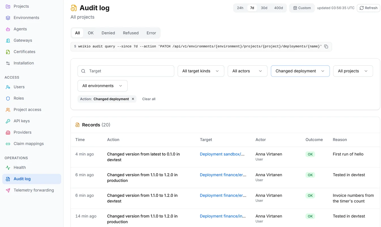Click the Target search field
Screen dimensions: 381x227
coord(126,71)
